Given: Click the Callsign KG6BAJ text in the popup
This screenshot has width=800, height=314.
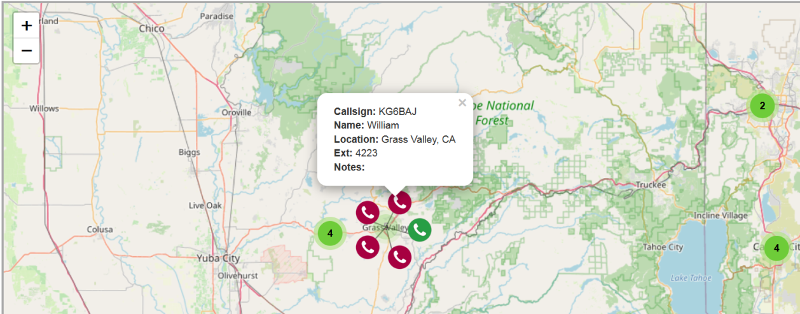Looking at the screenshot, I should coord(375,111).
